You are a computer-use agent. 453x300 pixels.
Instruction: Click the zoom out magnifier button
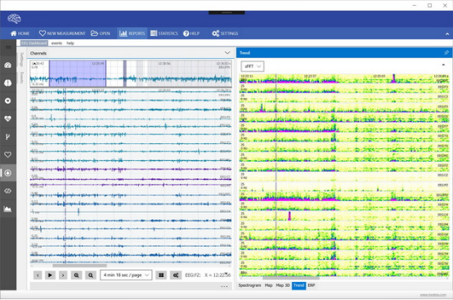tap(91, 275)
